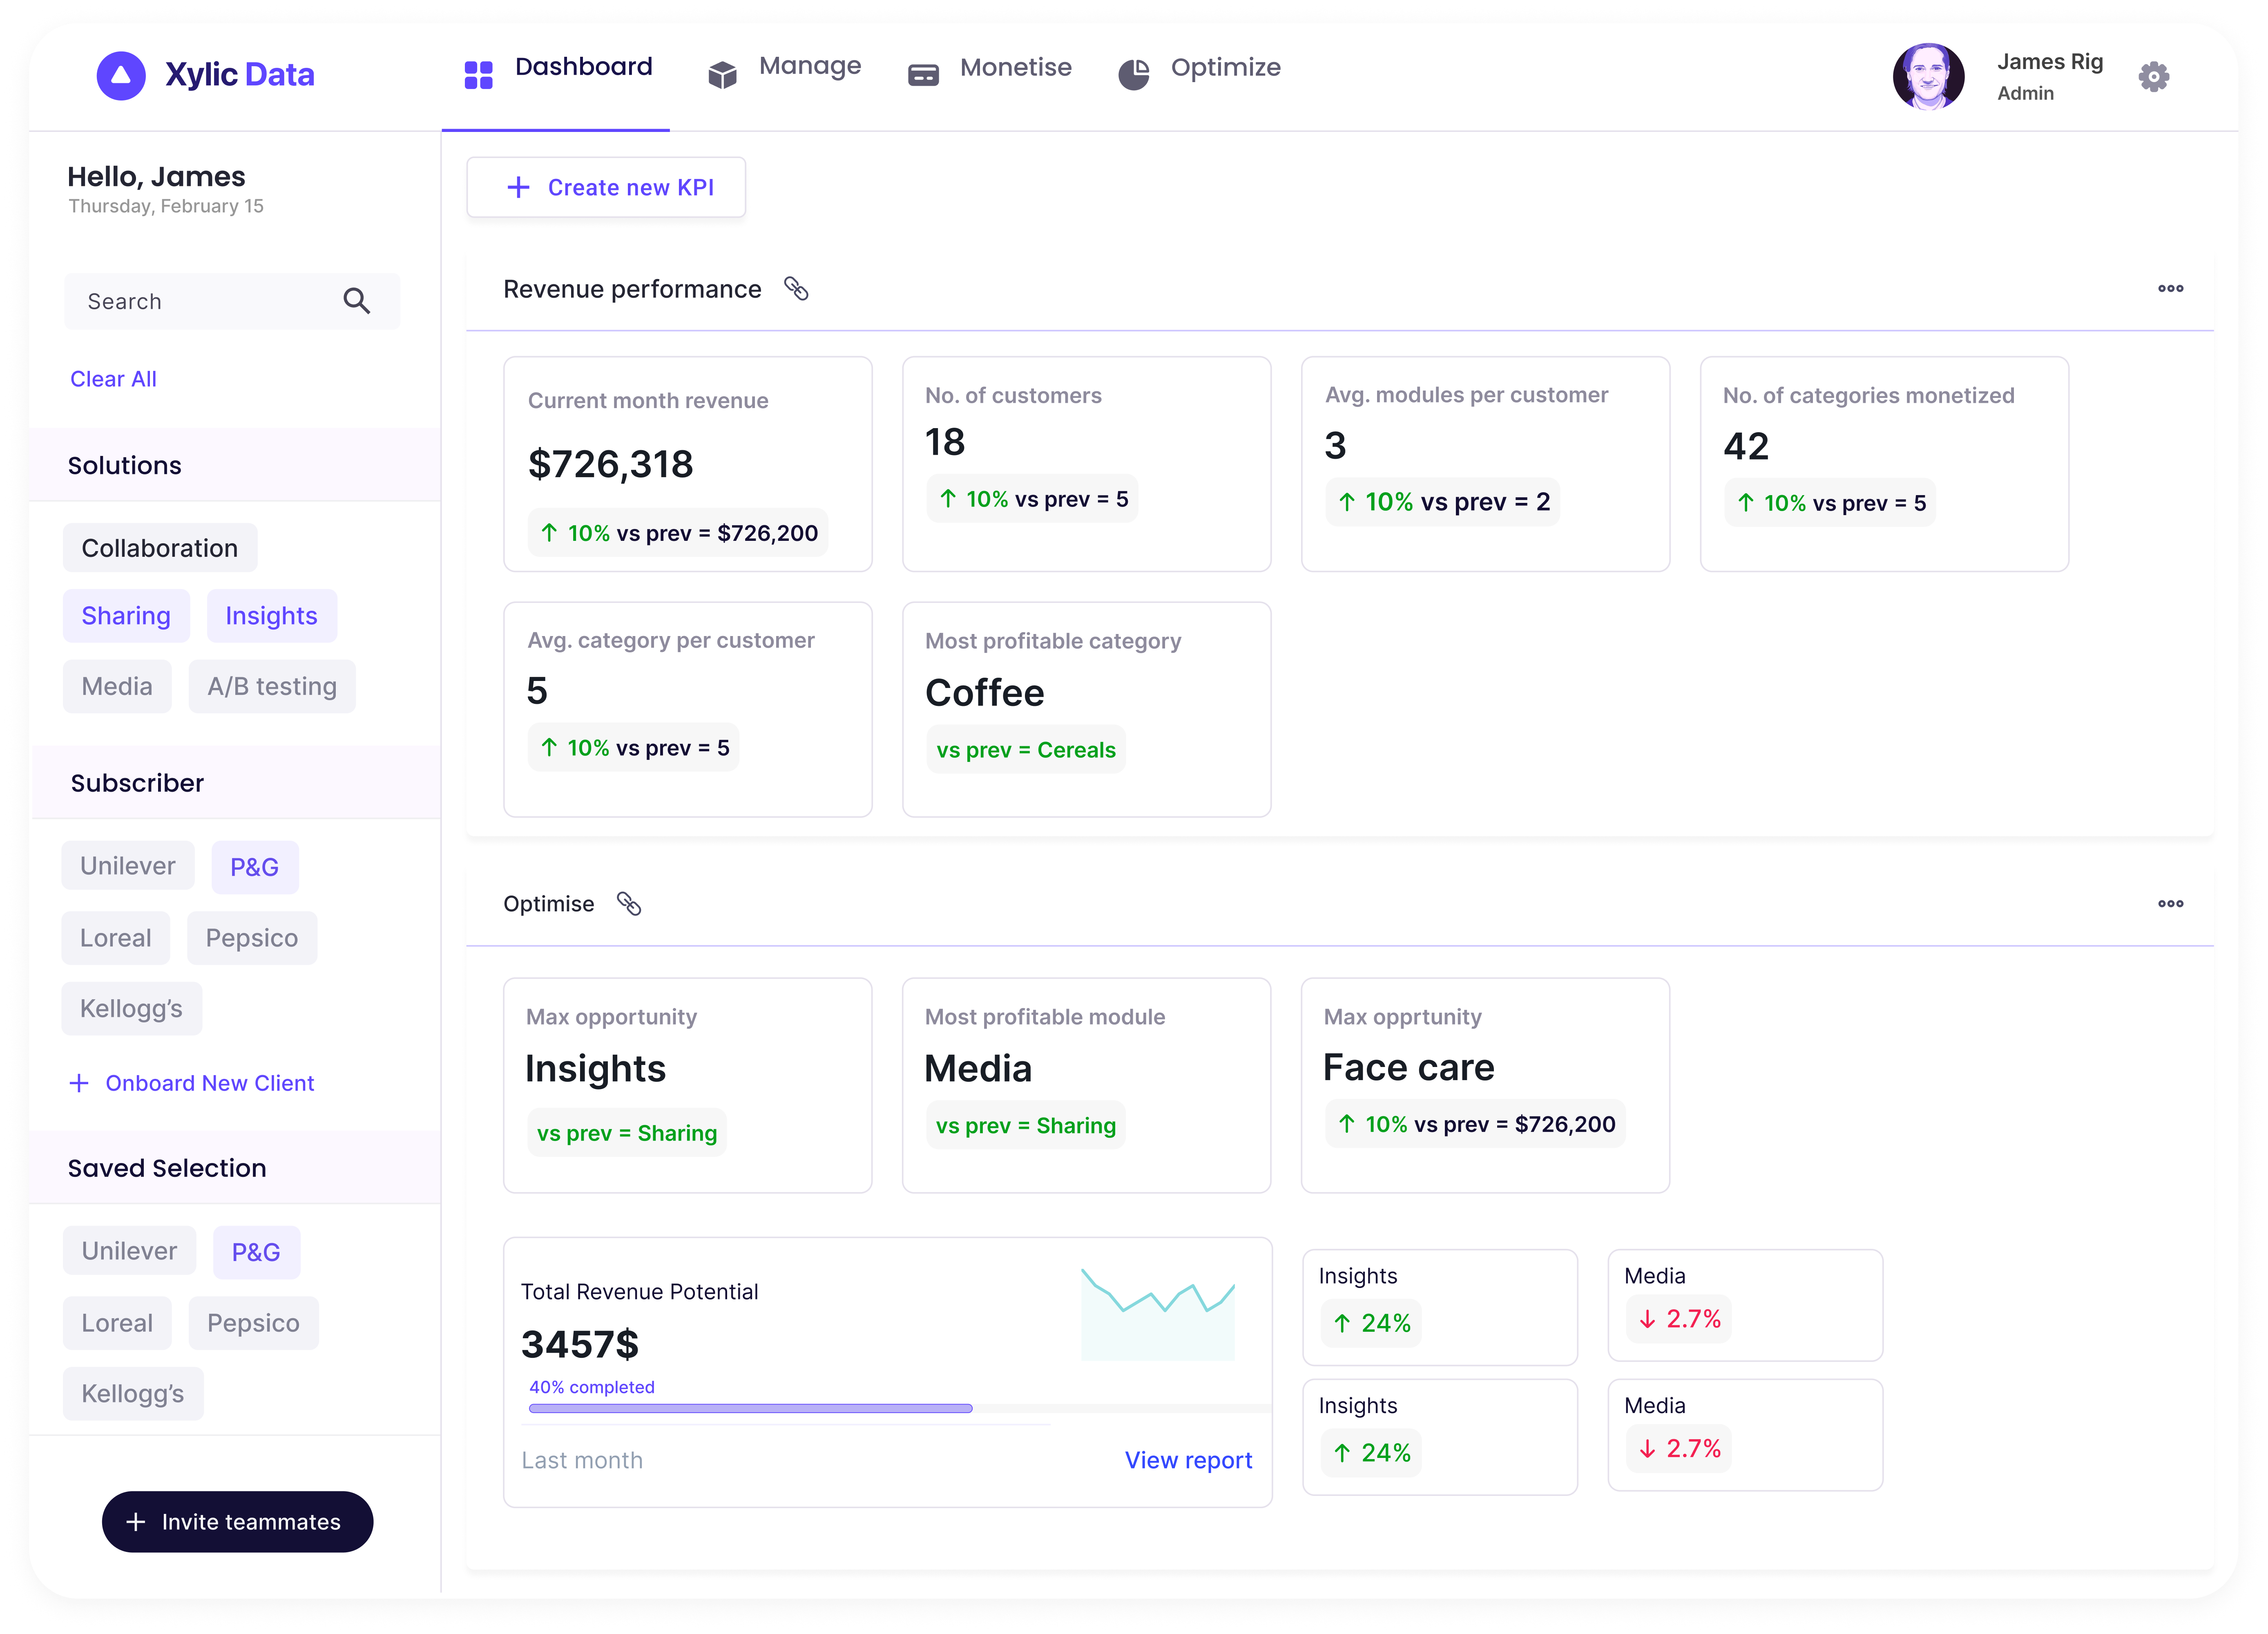Click link icon beside Optimise heading
Screen dimensions: 2268x1634
coord(629,904)
